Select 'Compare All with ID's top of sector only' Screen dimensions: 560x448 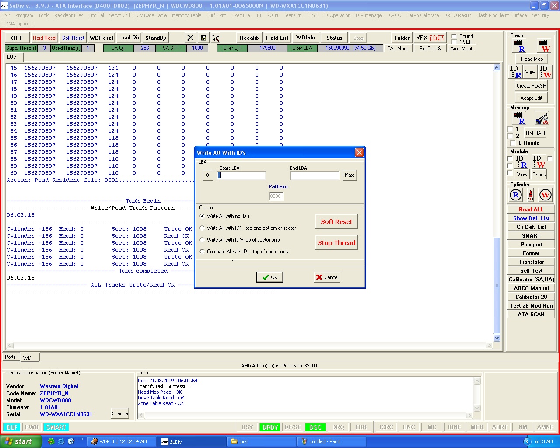pos(202,252)
